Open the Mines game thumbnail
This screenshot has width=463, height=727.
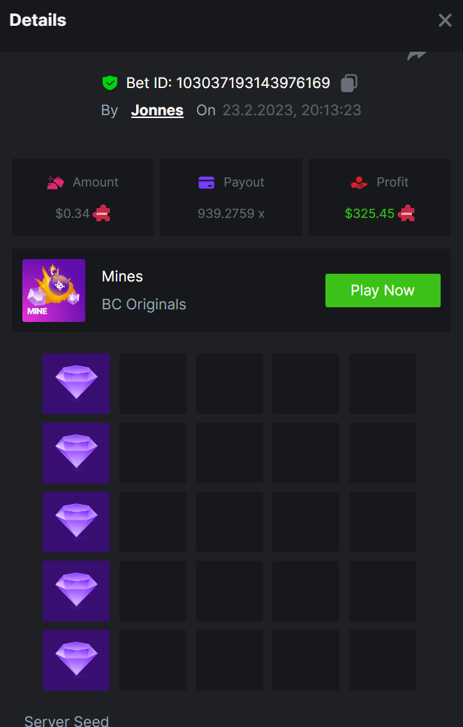pos(54,291)
